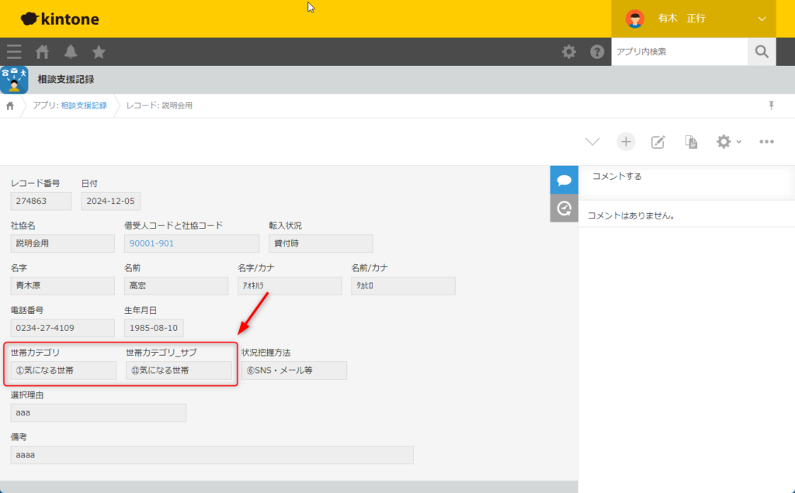Open the 相談支援記録 breadcrumb link
Image resolution: width=795 pixels, height=493 pixels.
84,105
